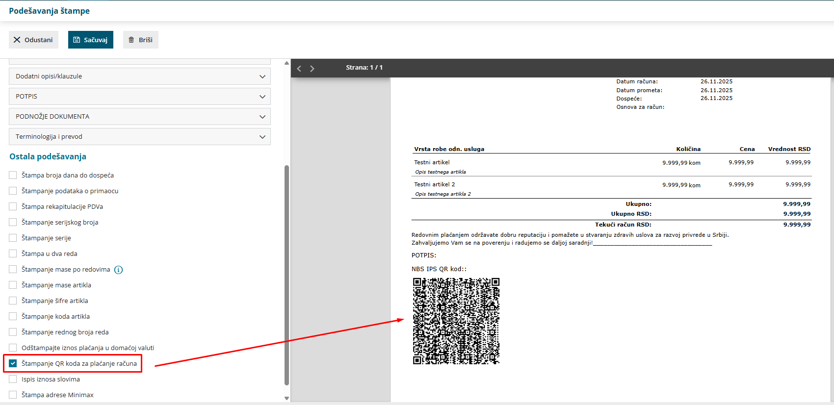Click the NBS IPS QR code image
Viewport: 834px width, 405px height.
456,321
